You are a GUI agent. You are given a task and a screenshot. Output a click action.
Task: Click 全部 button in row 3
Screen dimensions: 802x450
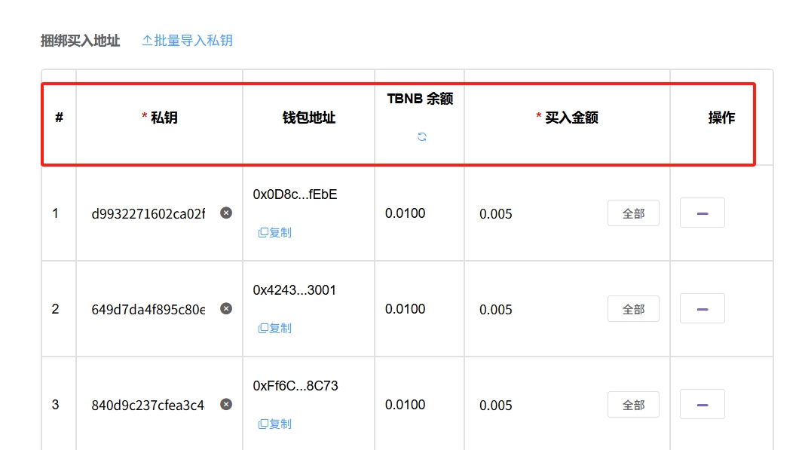633,405
